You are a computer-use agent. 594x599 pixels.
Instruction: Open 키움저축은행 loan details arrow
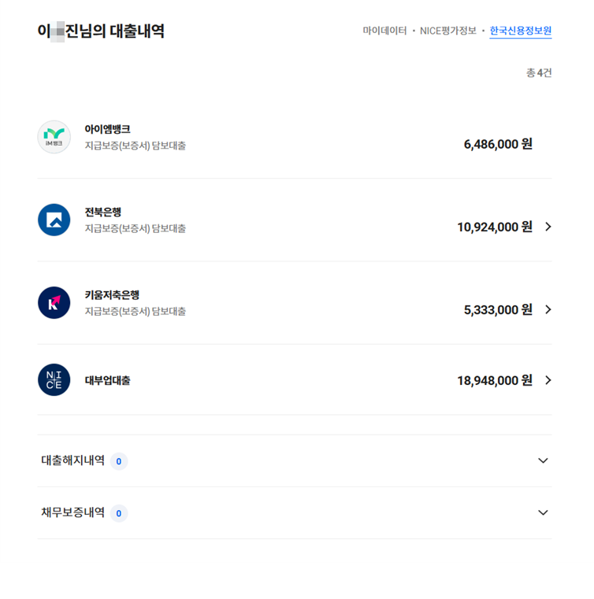[548, 309]
